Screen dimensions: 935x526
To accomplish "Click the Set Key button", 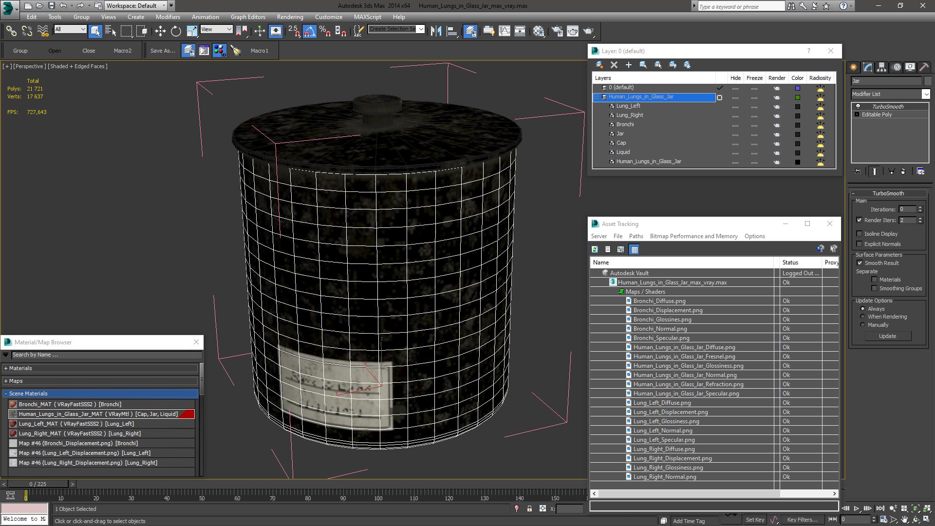I will 755,520.
